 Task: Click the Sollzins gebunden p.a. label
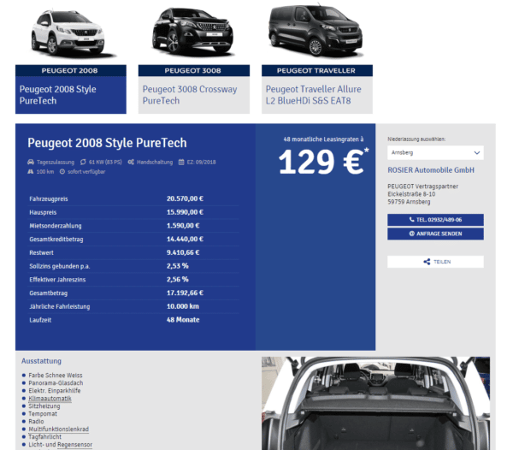click(x=60, y=266)
